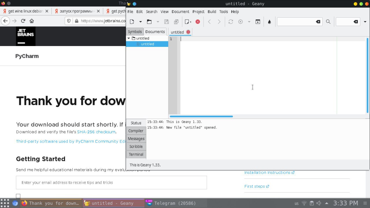Navigate forward one location
This screenshot has height=208, width=370.
pos(219,22)
